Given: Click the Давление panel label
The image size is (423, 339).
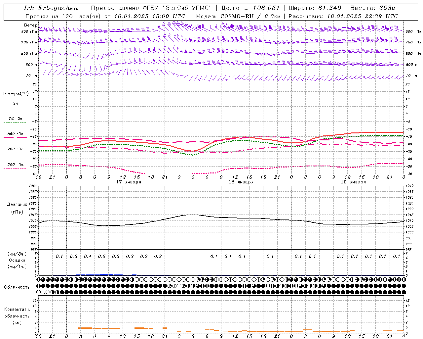Looking at the screenshot, I should pyautogui.click(x=17, y=205).
